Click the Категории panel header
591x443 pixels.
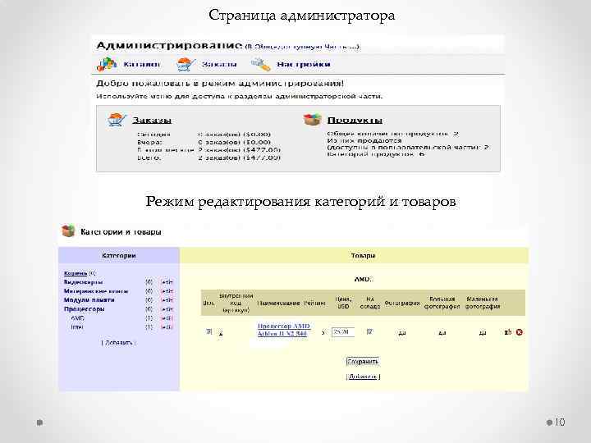pos(119,255)
